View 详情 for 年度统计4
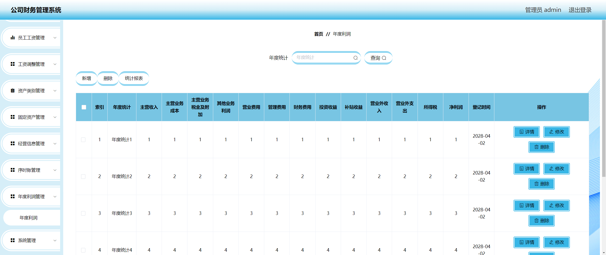This screenshot has width=606, height=255. (527, 242)
